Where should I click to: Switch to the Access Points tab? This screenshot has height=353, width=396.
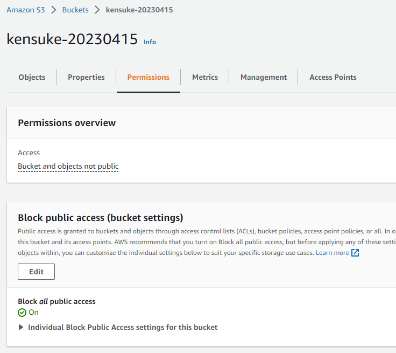click(x=333, y=77)
